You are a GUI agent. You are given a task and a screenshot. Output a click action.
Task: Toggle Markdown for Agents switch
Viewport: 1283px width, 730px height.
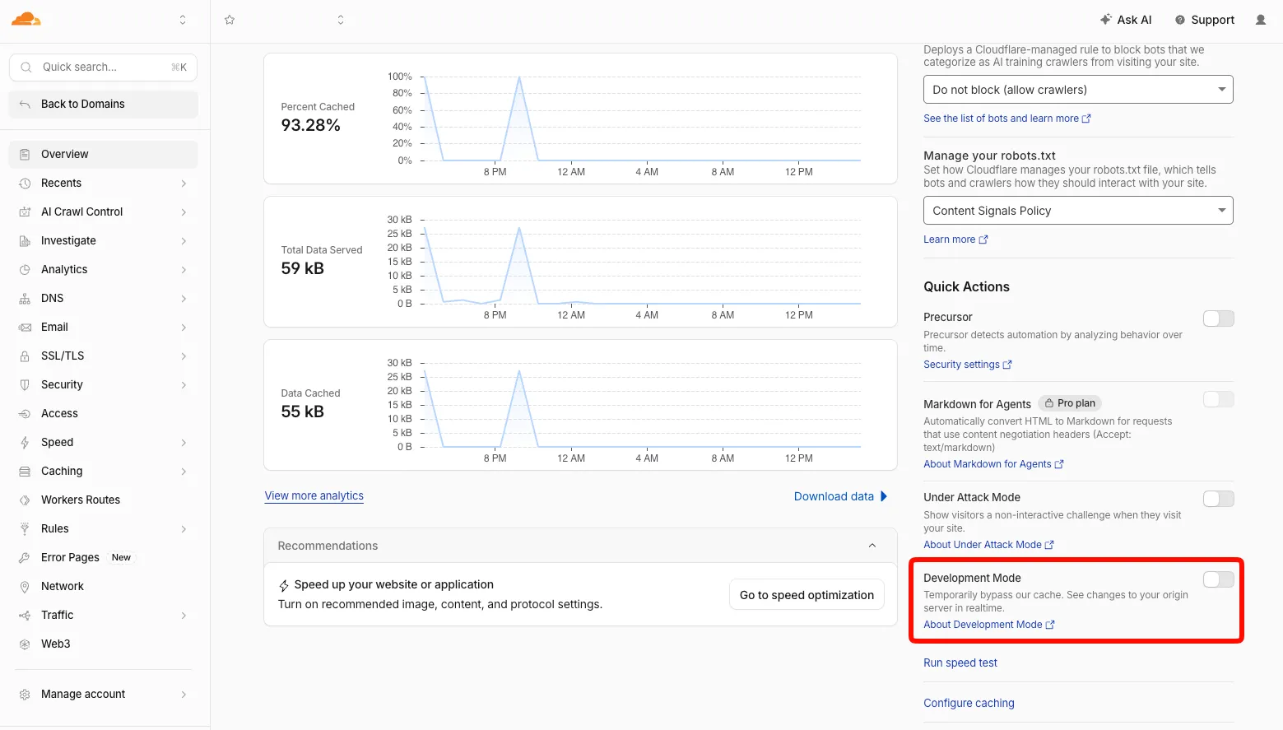pyautogui.click(x=1218, y=399)
